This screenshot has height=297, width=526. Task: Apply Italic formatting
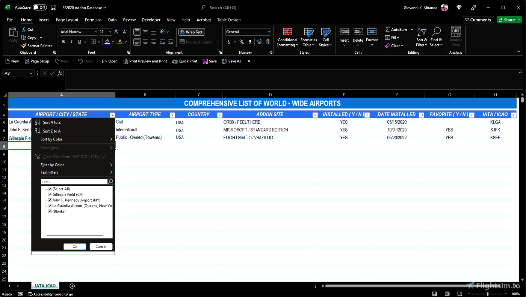tap(71, 42)
